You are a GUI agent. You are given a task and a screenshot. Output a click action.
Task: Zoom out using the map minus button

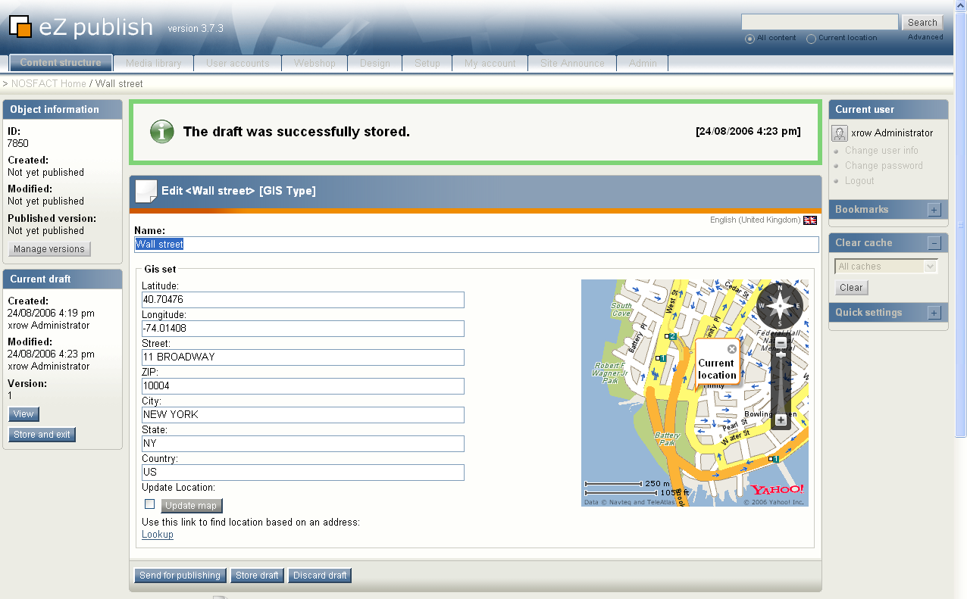point(781,342)
